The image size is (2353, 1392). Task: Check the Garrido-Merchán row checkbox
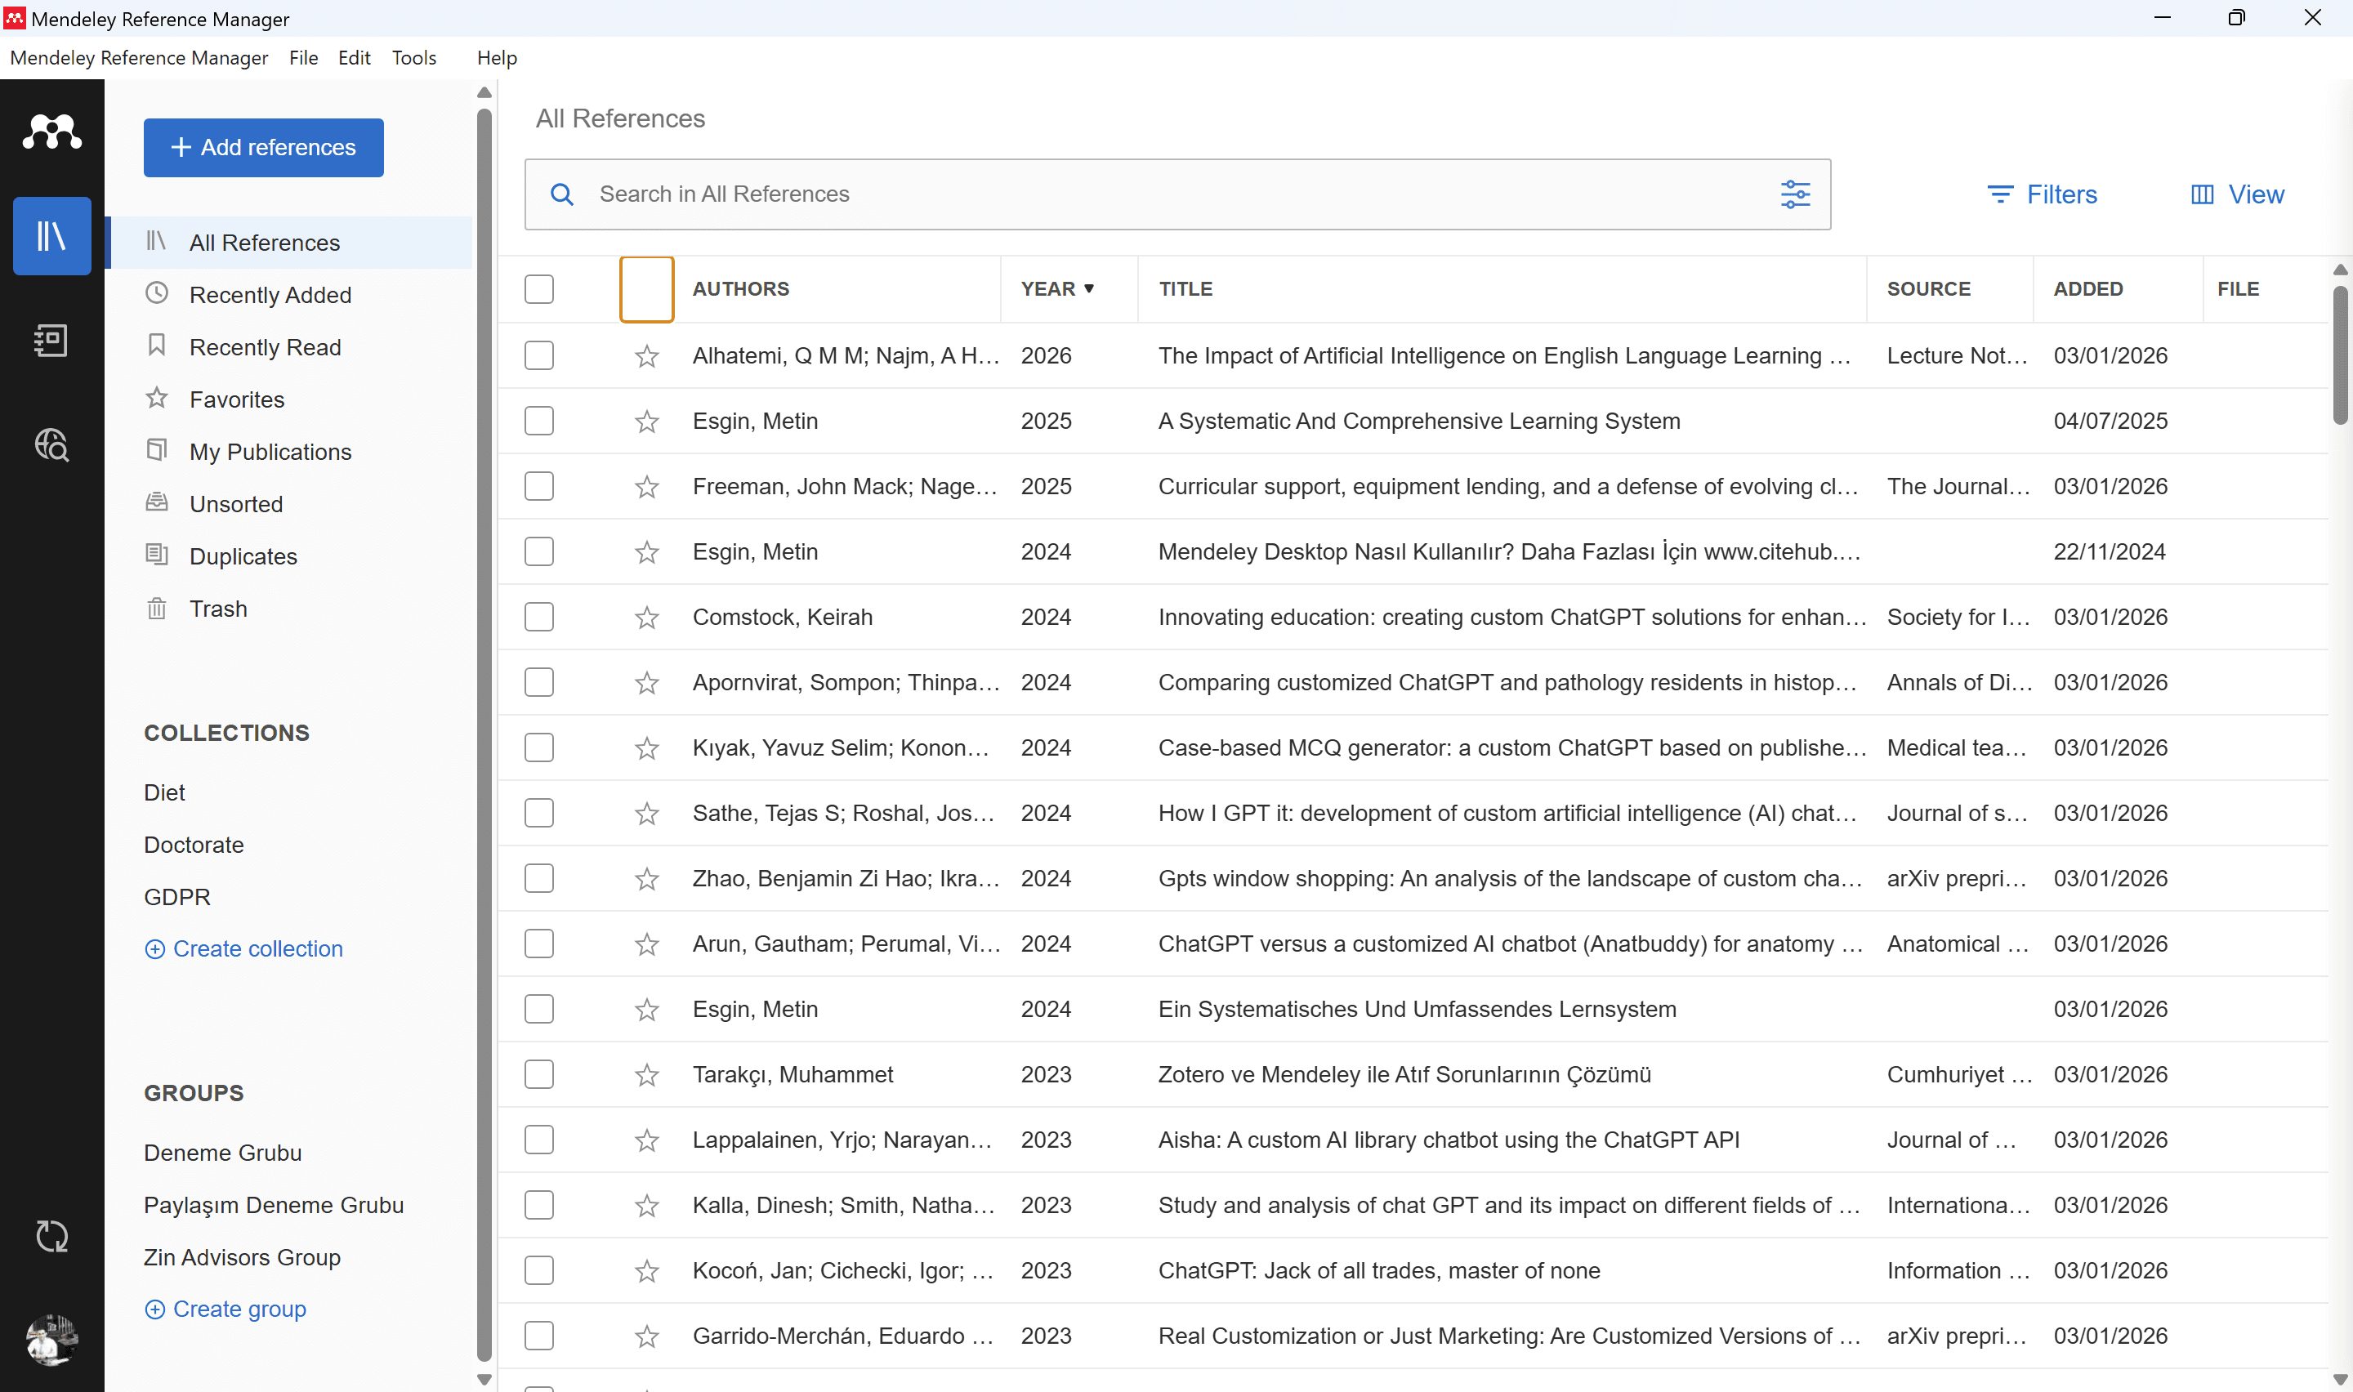point(539,1336)
